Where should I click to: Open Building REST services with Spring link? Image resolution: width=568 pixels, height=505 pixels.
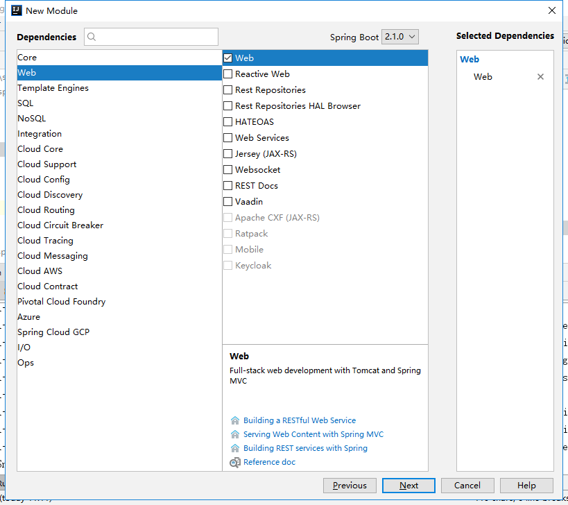[x=305, y=448]
